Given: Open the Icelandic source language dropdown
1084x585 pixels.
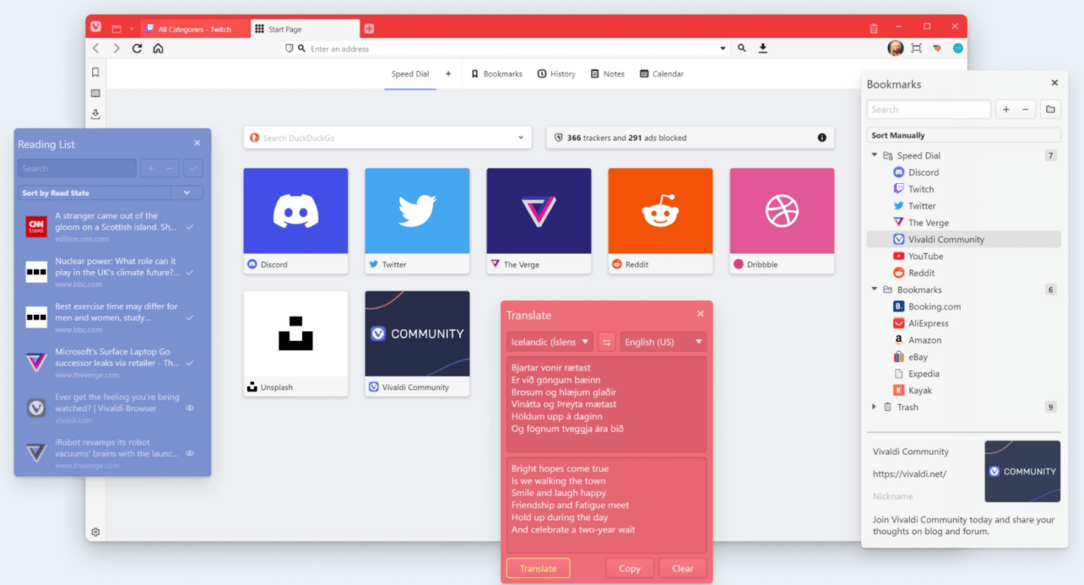Looking at the screenshot, I should click(x=551, y=342).
